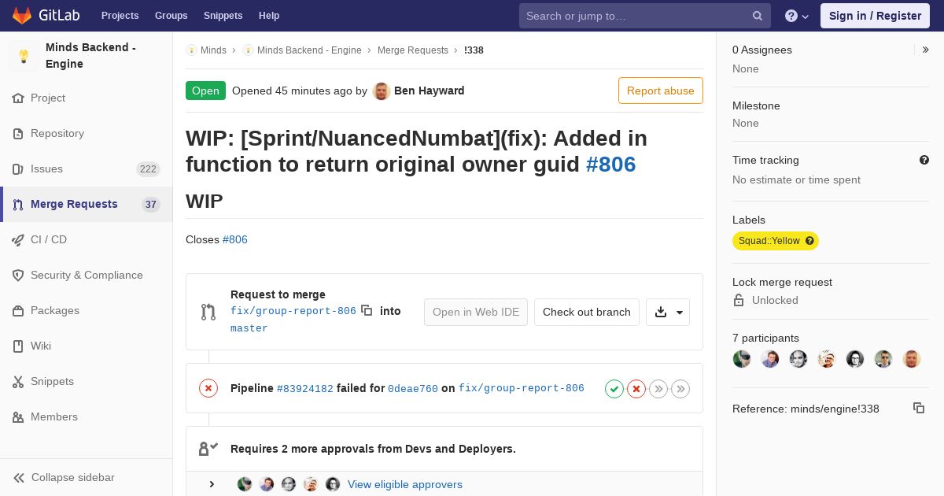
Task: Copy the source branch name
Action: pos(367,310)
